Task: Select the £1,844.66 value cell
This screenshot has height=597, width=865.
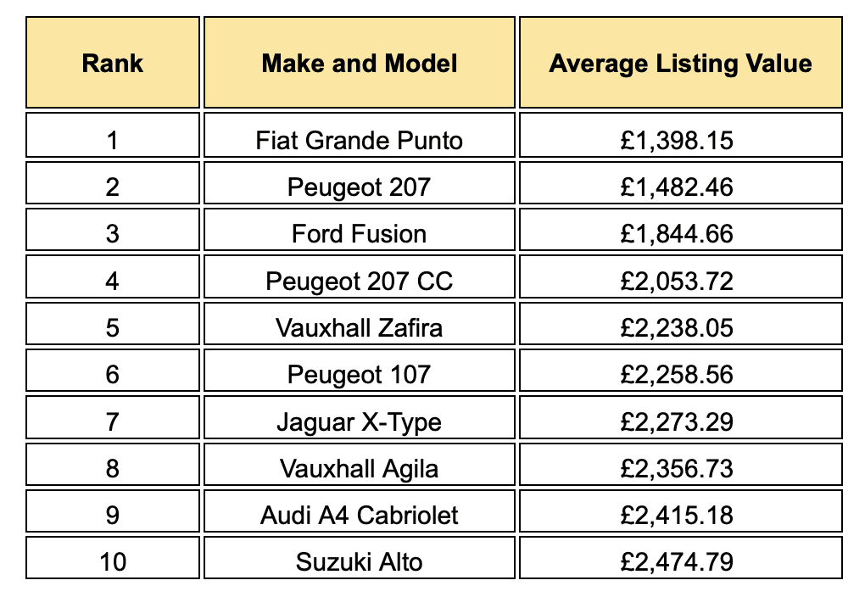Action: coord(681,230)
